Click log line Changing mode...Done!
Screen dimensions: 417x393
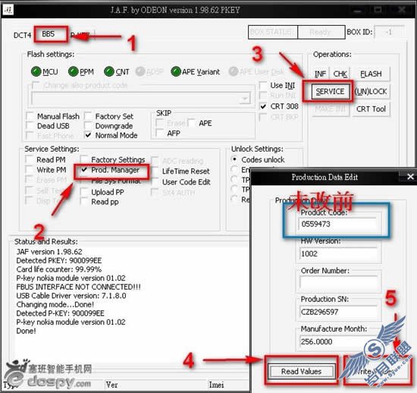coord(55,304)
